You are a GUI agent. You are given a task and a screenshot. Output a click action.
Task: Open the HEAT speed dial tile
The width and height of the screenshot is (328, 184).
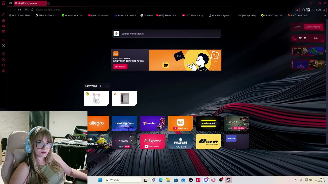pos(209,142)
